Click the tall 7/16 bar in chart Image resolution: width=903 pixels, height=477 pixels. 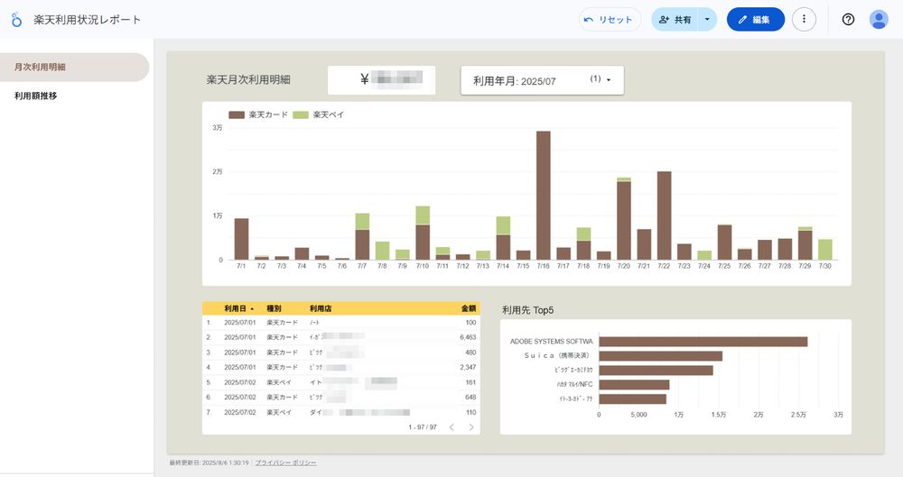click(543, 195)
